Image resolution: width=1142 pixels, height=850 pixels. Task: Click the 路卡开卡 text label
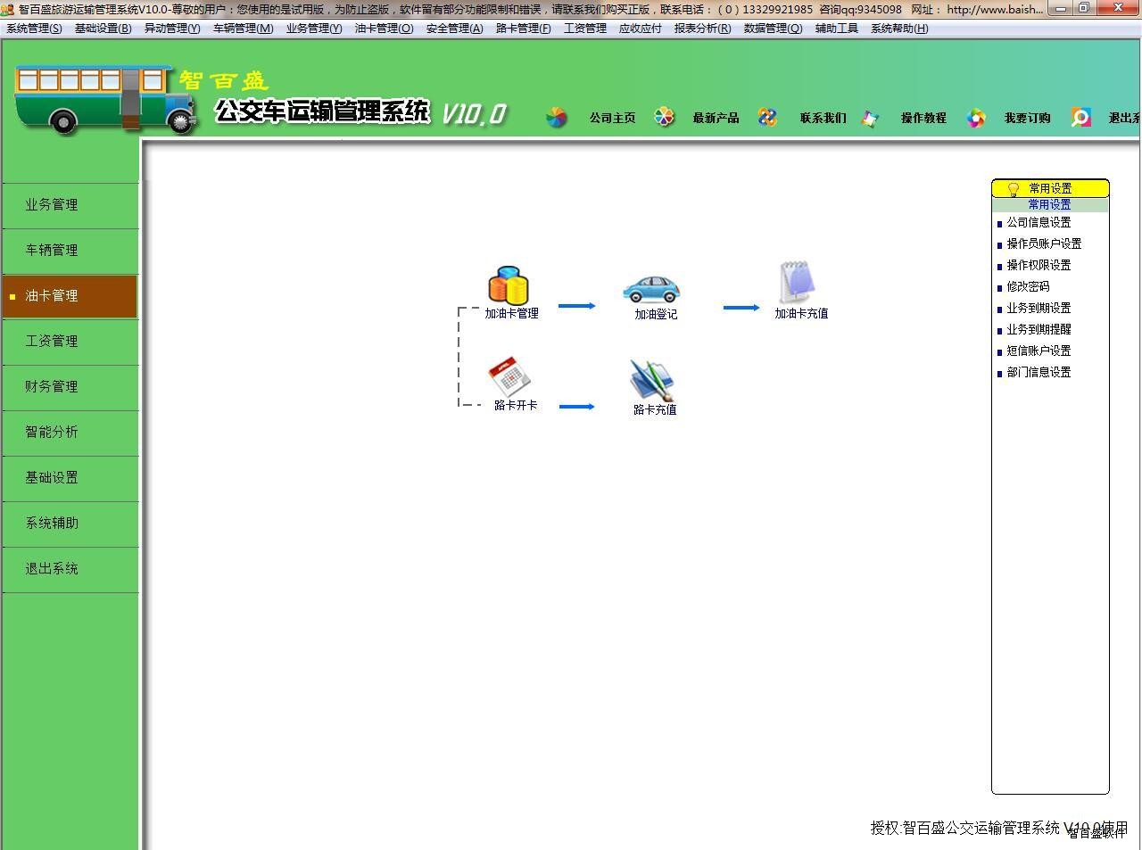pyautogui.click(x=516, y=406)
